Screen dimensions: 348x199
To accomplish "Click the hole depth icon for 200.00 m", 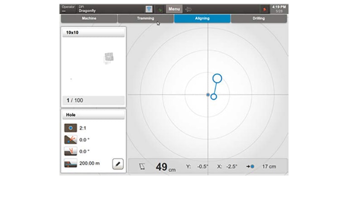I will pos(70,164).
